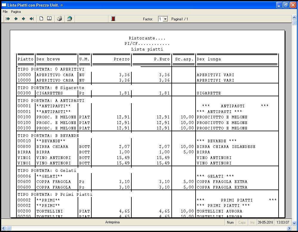298x232 pixels.
Task: Click the 'Anteprima' status bar label
Action: [112, 222]
